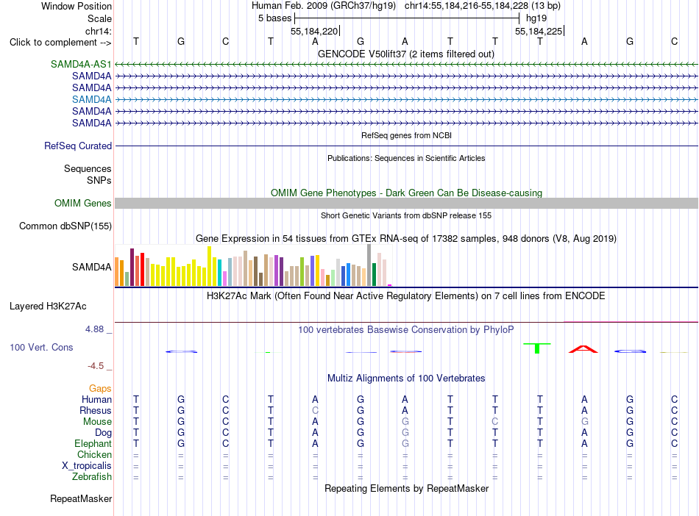This screenshot has height=516, width=699.
Task: Click the Scale track label
Action: click(99, 18)
